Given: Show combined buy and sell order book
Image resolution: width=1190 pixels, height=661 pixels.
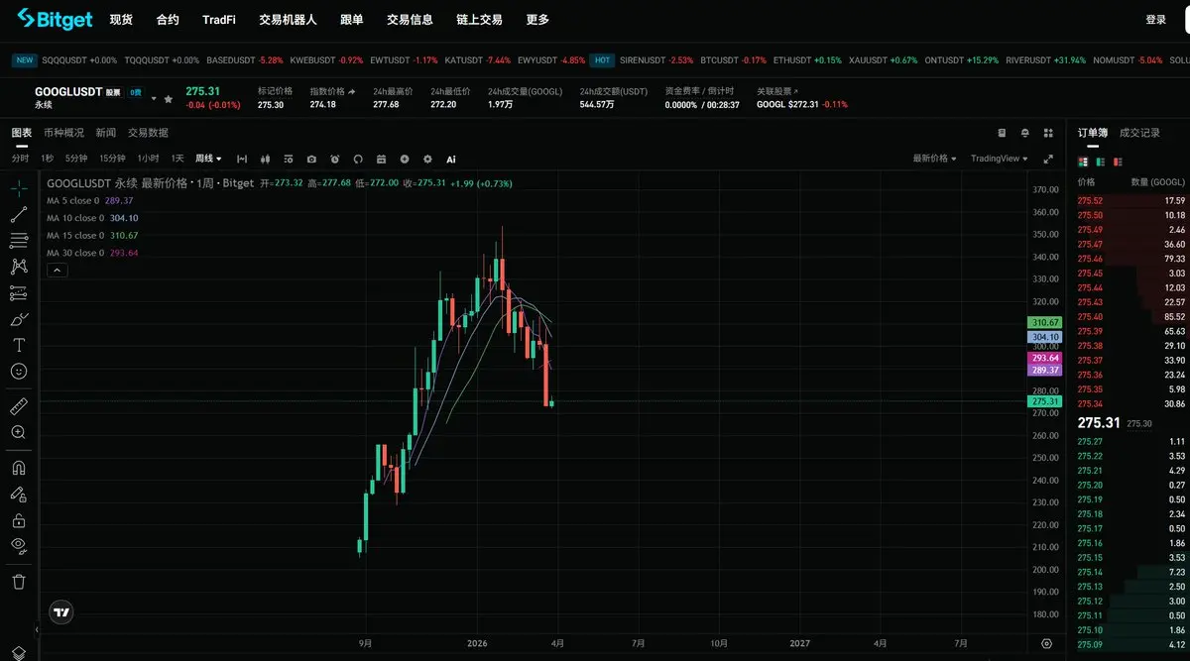Looking at the screenshot, I should pyautogui.click(x=1083, y=162).
